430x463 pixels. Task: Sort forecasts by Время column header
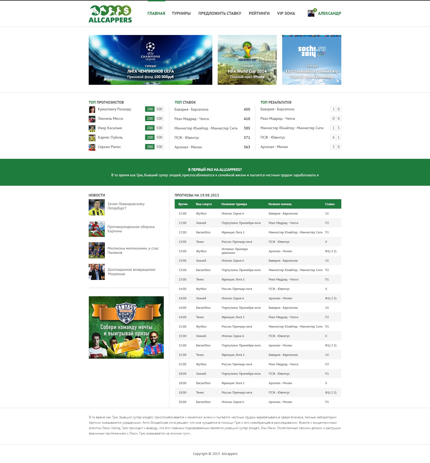coord(183,204)
